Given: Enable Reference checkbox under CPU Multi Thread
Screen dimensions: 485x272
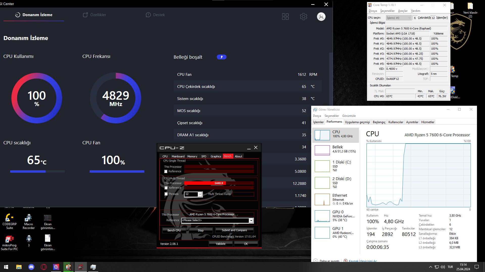Looking at the screenshot, I should click(166, 188).
